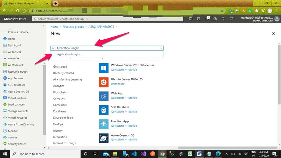Select Internet of Things category

tap(64, 143)
